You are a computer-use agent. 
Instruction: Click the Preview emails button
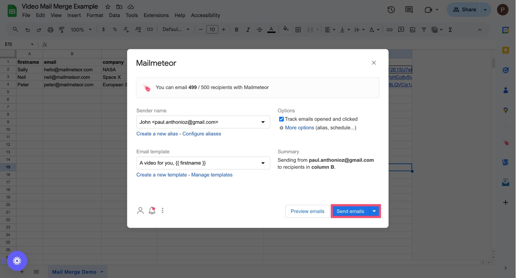(307, 211)
